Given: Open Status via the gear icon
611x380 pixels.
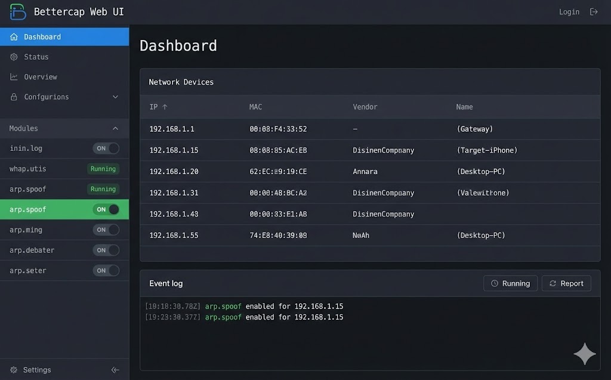Looking at the screenshot, I should (13, 57).
